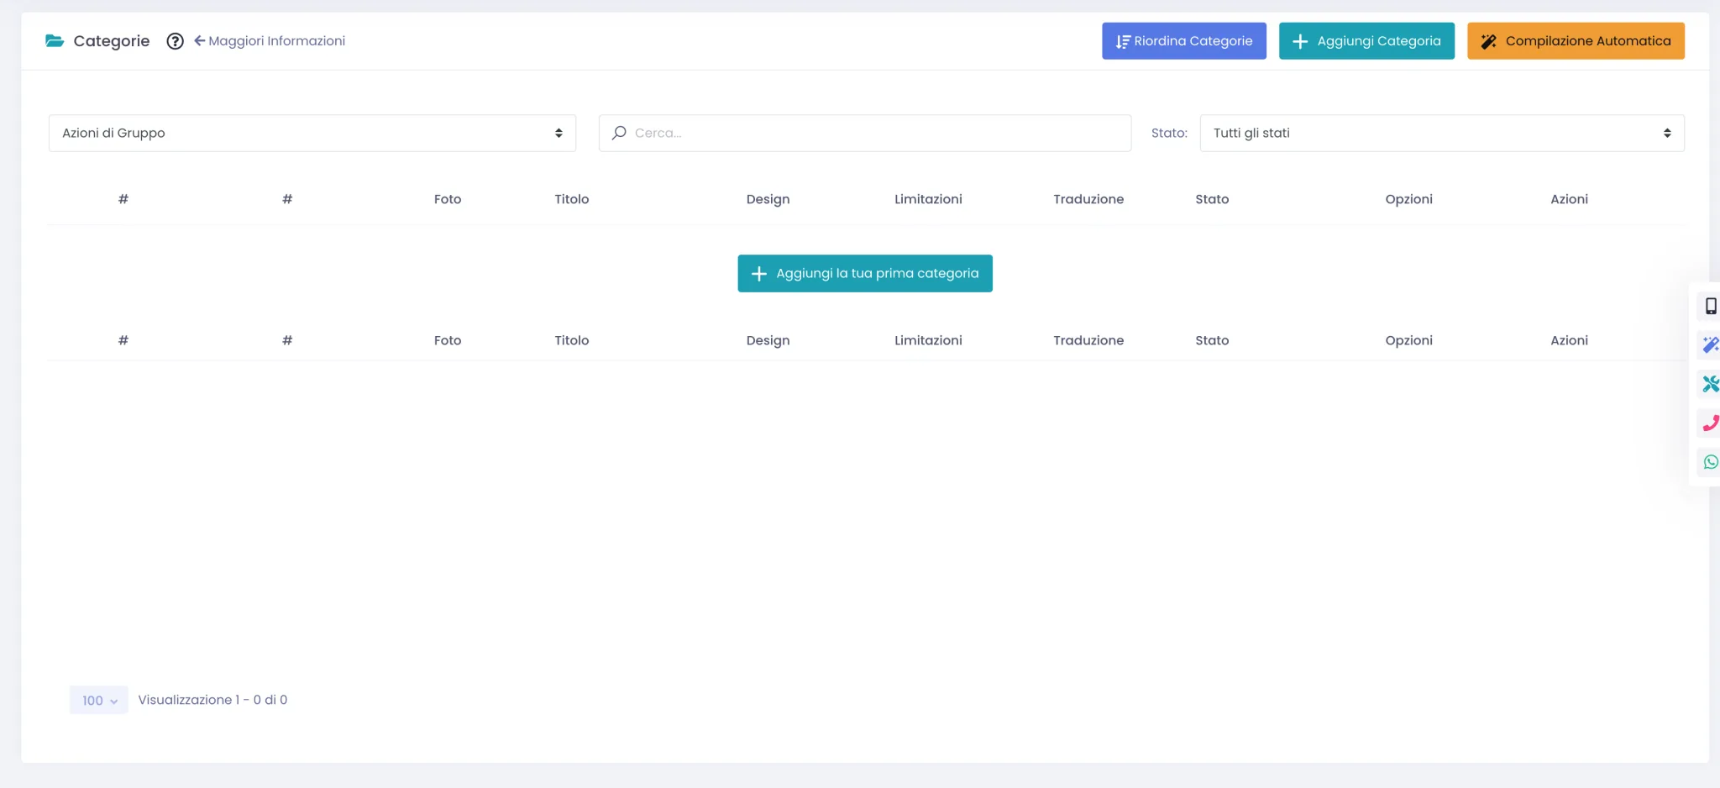Viewport: 1720px width, 788px height.
Task: Click the Compilazione Automatica button
Action: click(1576, 41)
